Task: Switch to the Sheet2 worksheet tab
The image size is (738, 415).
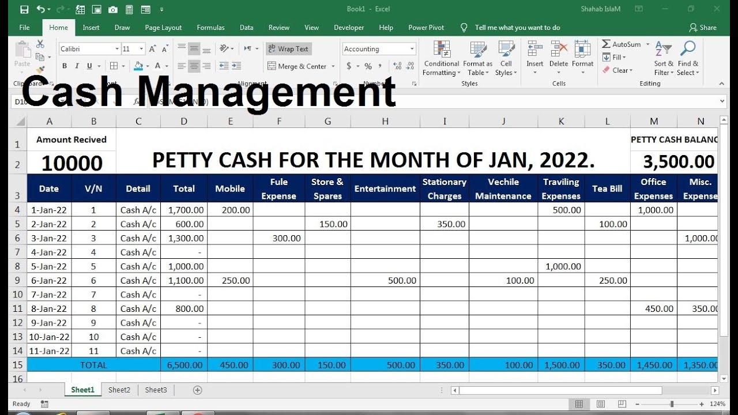Action: 119,390
